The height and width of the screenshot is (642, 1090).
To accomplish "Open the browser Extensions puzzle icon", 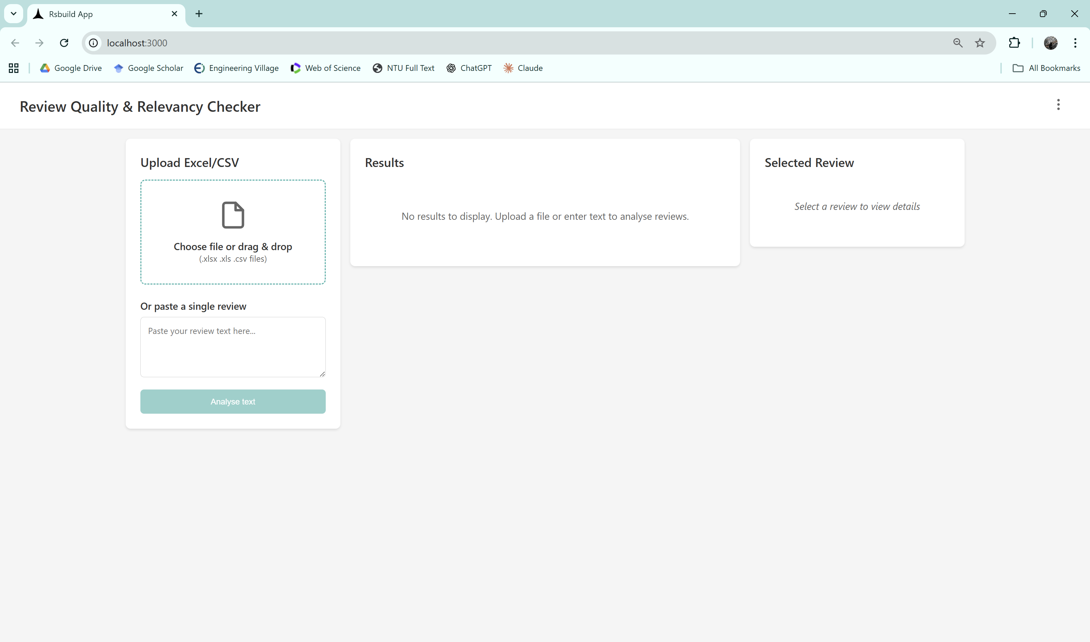I will point(1014,43).
